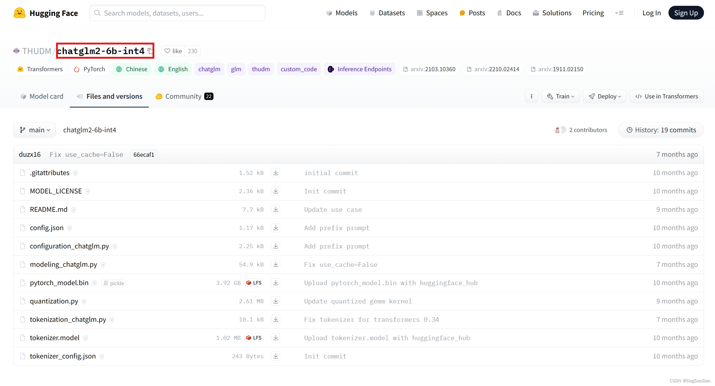Expand the Deploy dropdown
715x386 pixels.
[605, 96]
